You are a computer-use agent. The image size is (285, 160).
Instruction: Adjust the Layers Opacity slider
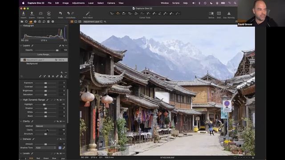47,50
